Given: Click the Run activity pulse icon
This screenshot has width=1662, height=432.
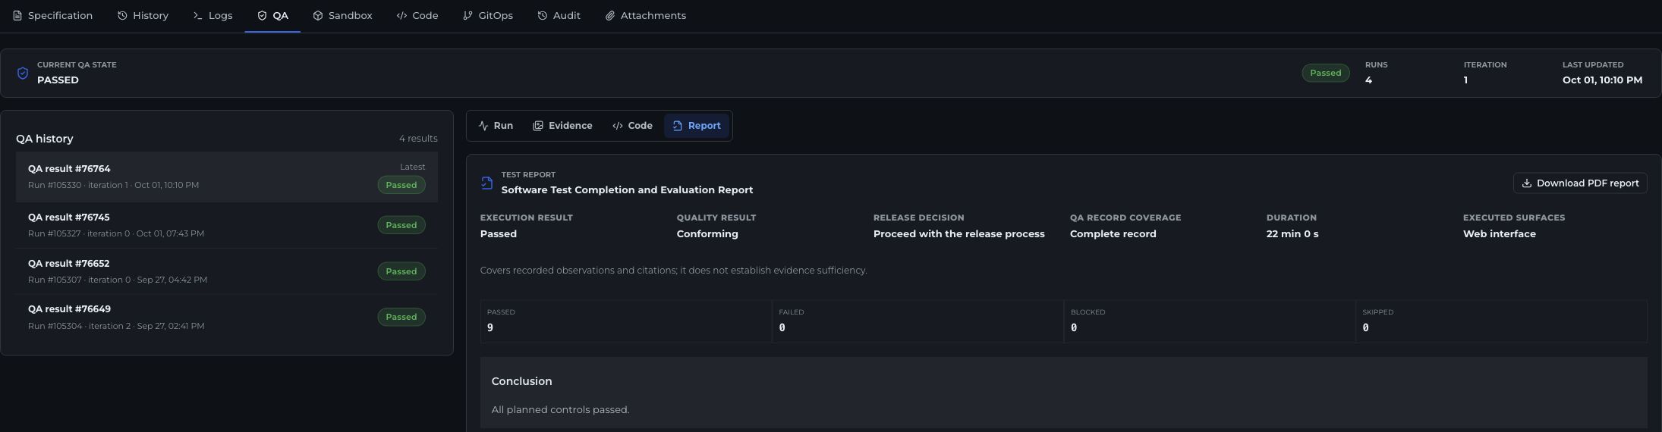Looking at the screenshot, I should tap(483, 126).
